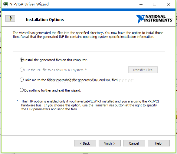The width and height of the screenshot is (177, 154).
Task: Click the Installation Options heading
Action: (45, 20)
